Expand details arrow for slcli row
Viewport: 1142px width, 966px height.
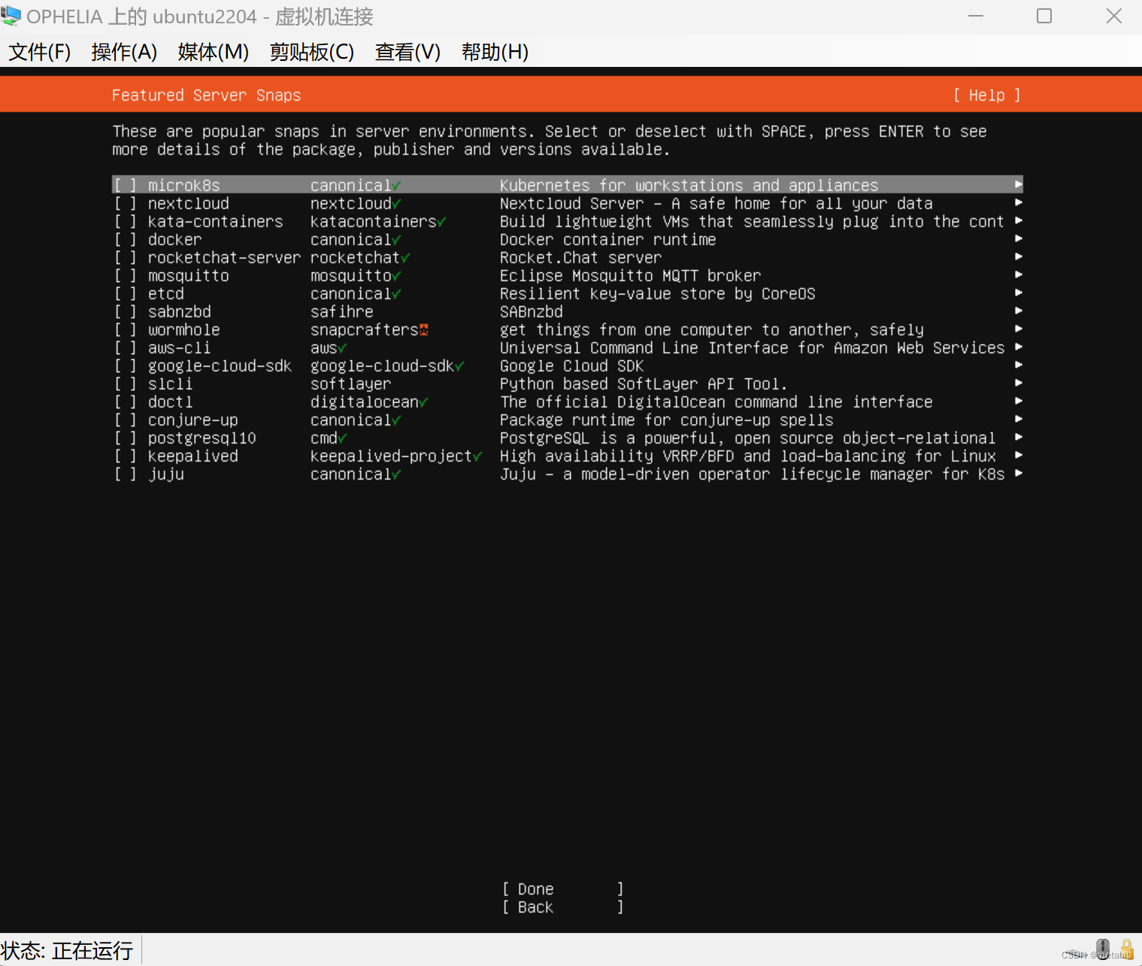(1019, 383)
